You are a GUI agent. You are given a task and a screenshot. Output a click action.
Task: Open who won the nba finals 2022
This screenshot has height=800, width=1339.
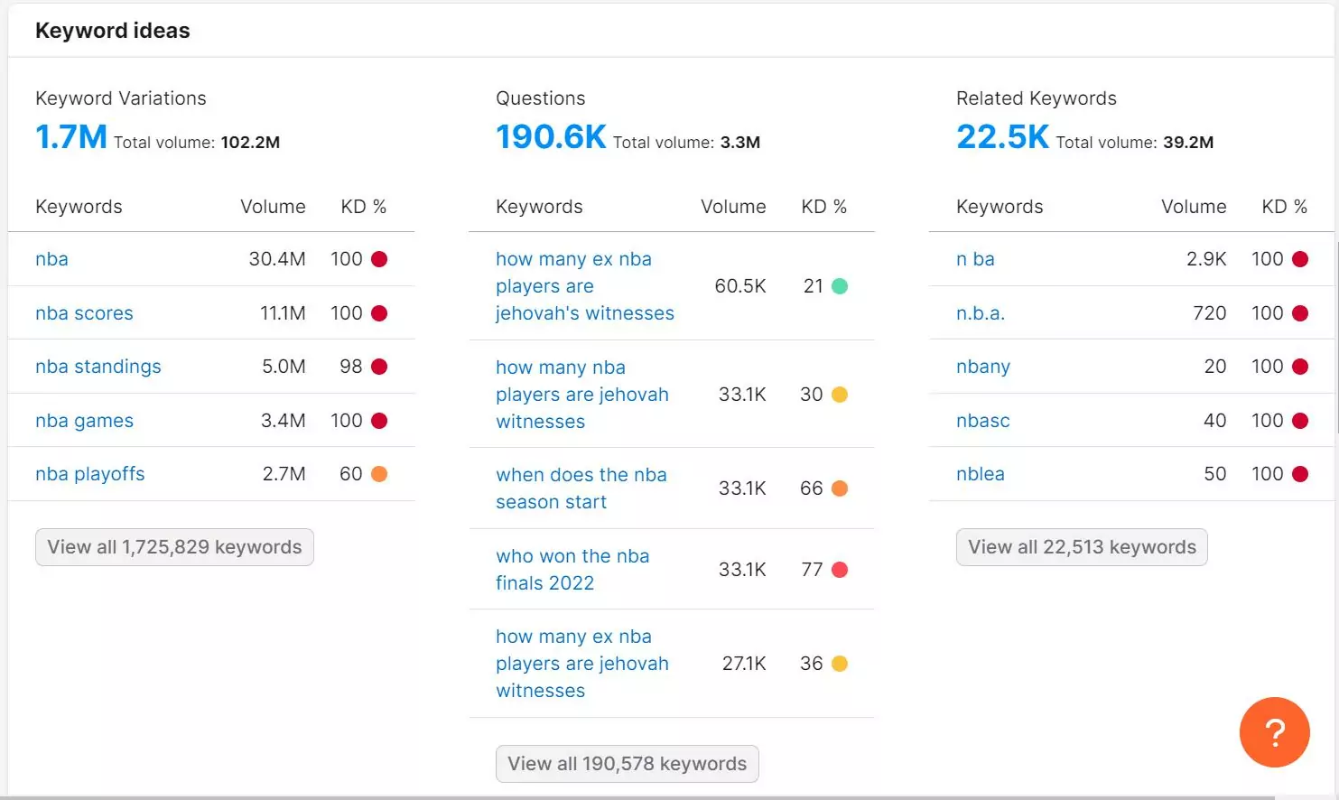pos(572,570)
